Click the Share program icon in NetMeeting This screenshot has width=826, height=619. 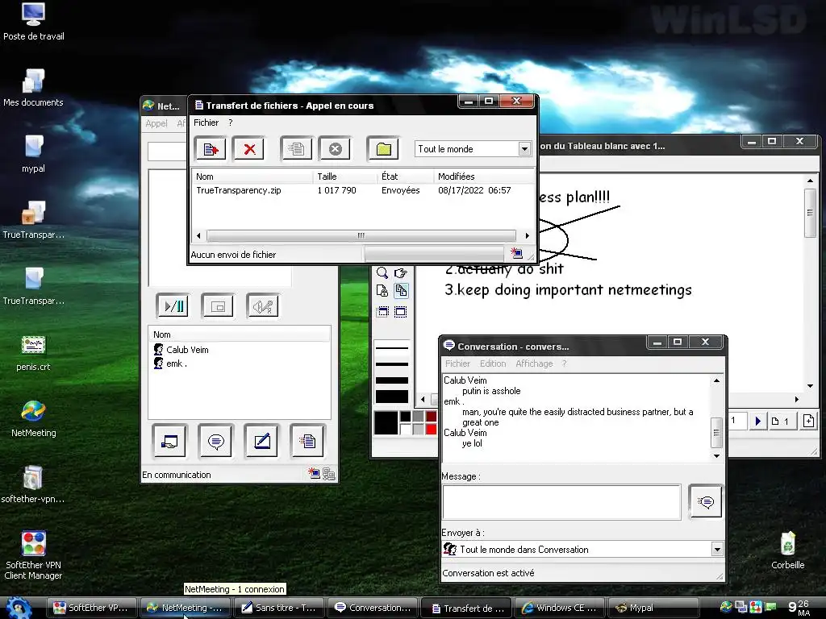tap(169, 441)
